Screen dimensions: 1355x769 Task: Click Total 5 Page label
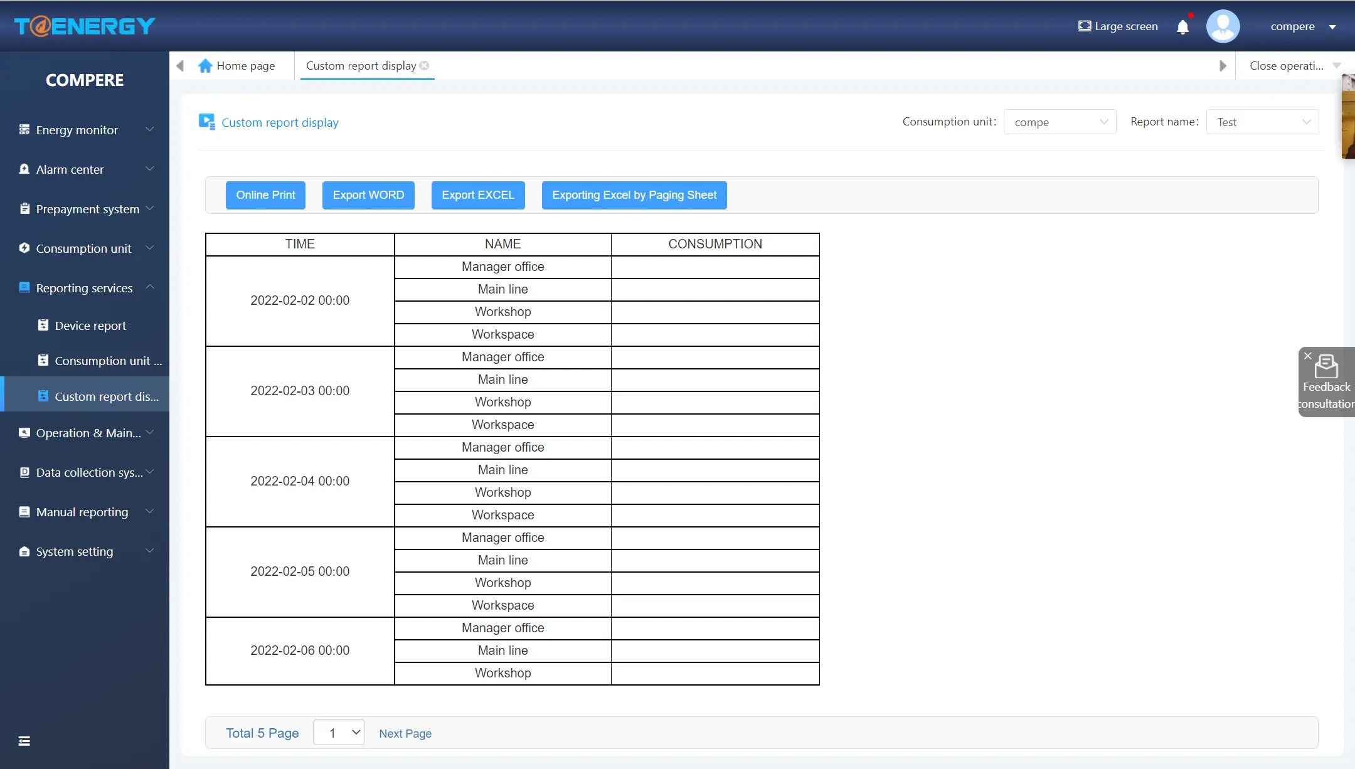coord(262,733)
